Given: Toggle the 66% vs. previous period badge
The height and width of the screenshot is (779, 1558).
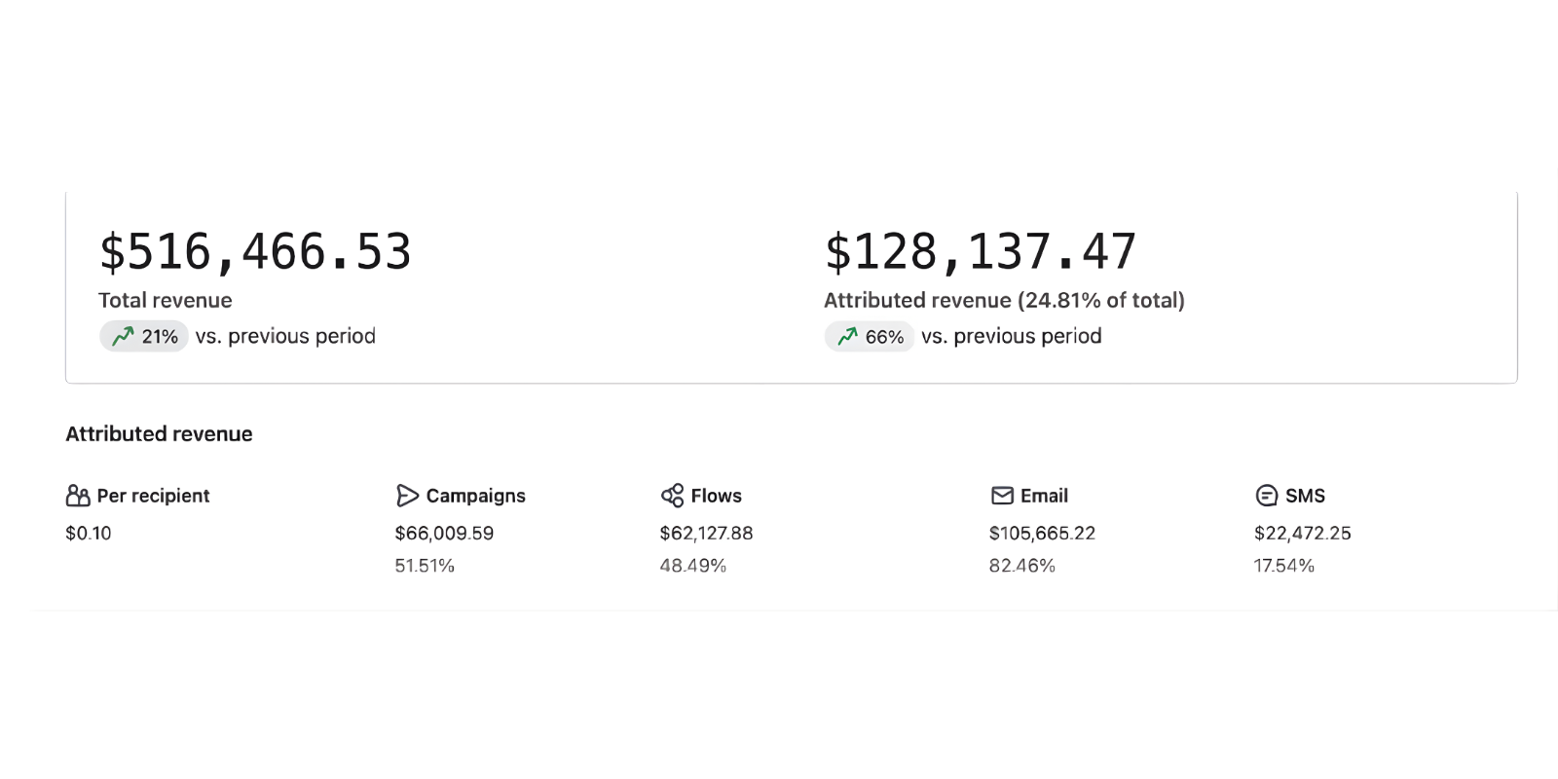Looking at the screenshot, I should pyautogui.click(x=869, y=336).
